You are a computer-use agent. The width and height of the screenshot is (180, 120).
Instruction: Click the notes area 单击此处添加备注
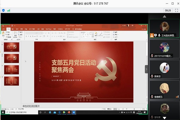31,106
